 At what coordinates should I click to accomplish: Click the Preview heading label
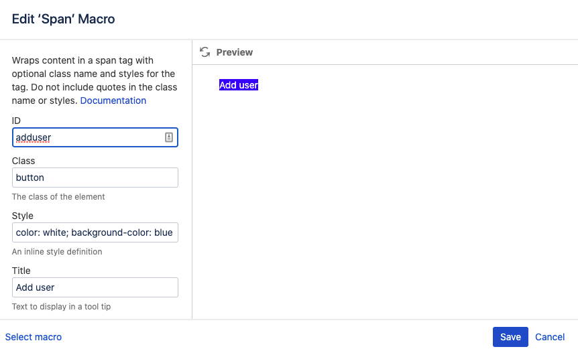click(x=235, y=52)
